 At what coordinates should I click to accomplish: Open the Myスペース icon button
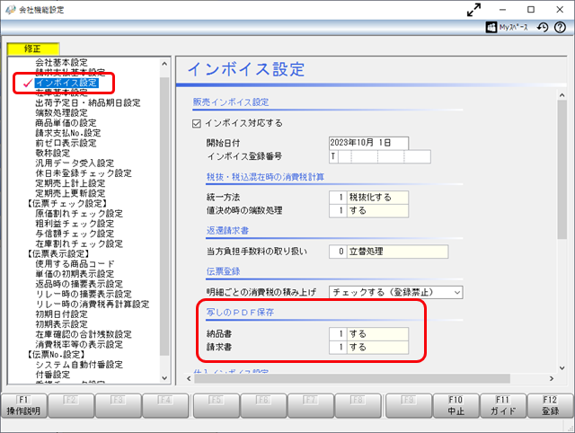pos(507,27)
